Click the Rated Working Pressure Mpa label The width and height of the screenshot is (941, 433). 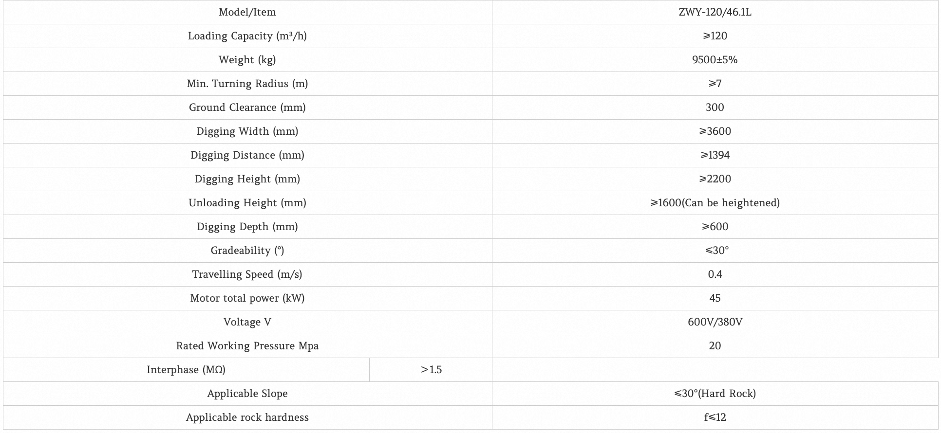[x=247, y=346]
